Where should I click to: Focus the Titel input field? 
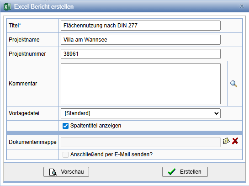[x=141, y=26]
